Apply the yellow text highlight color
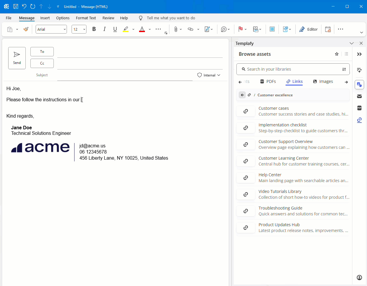 tap(126, 29)
